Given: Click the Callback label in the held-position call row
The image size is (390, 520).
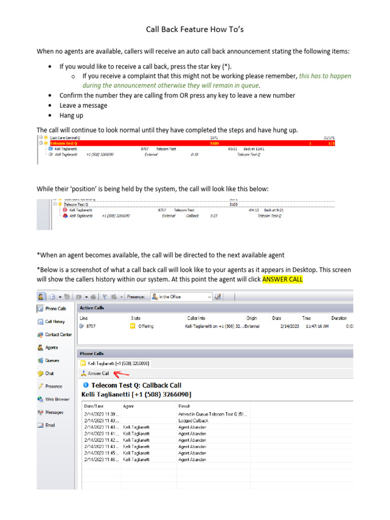Looking at the screenshot, I should (x=192, y=215).
